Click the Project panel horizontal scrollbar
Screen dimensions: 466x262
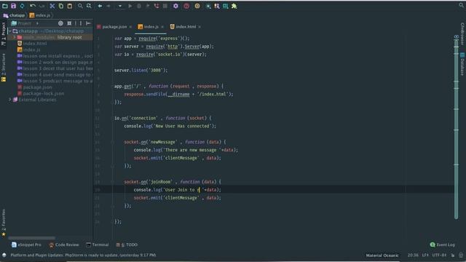point(31,238)
